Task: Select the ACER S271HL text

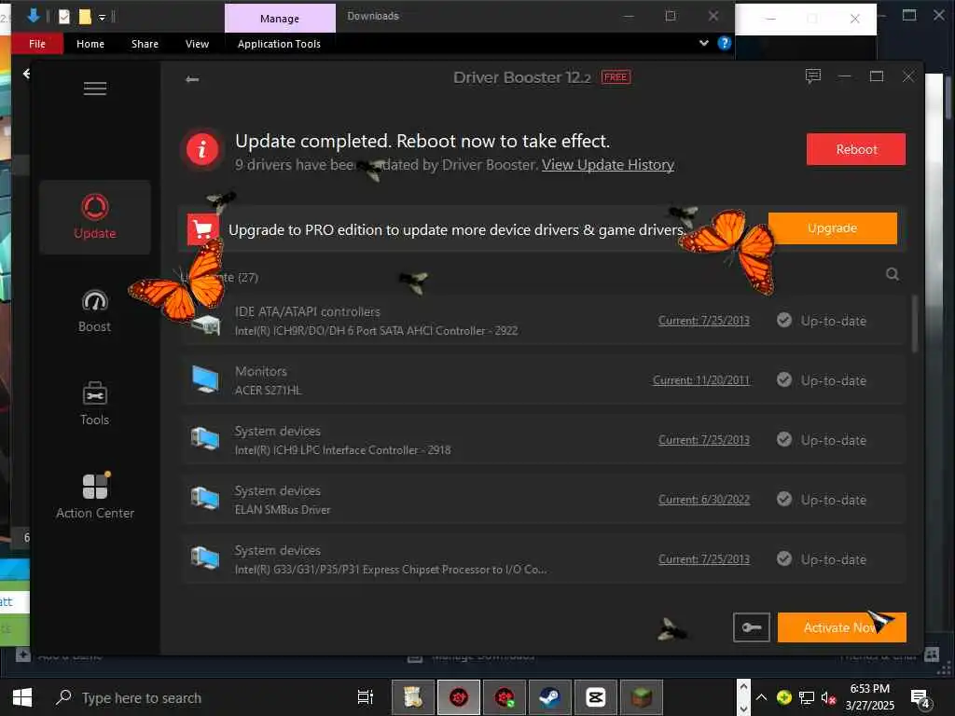Action: (268, 391)
